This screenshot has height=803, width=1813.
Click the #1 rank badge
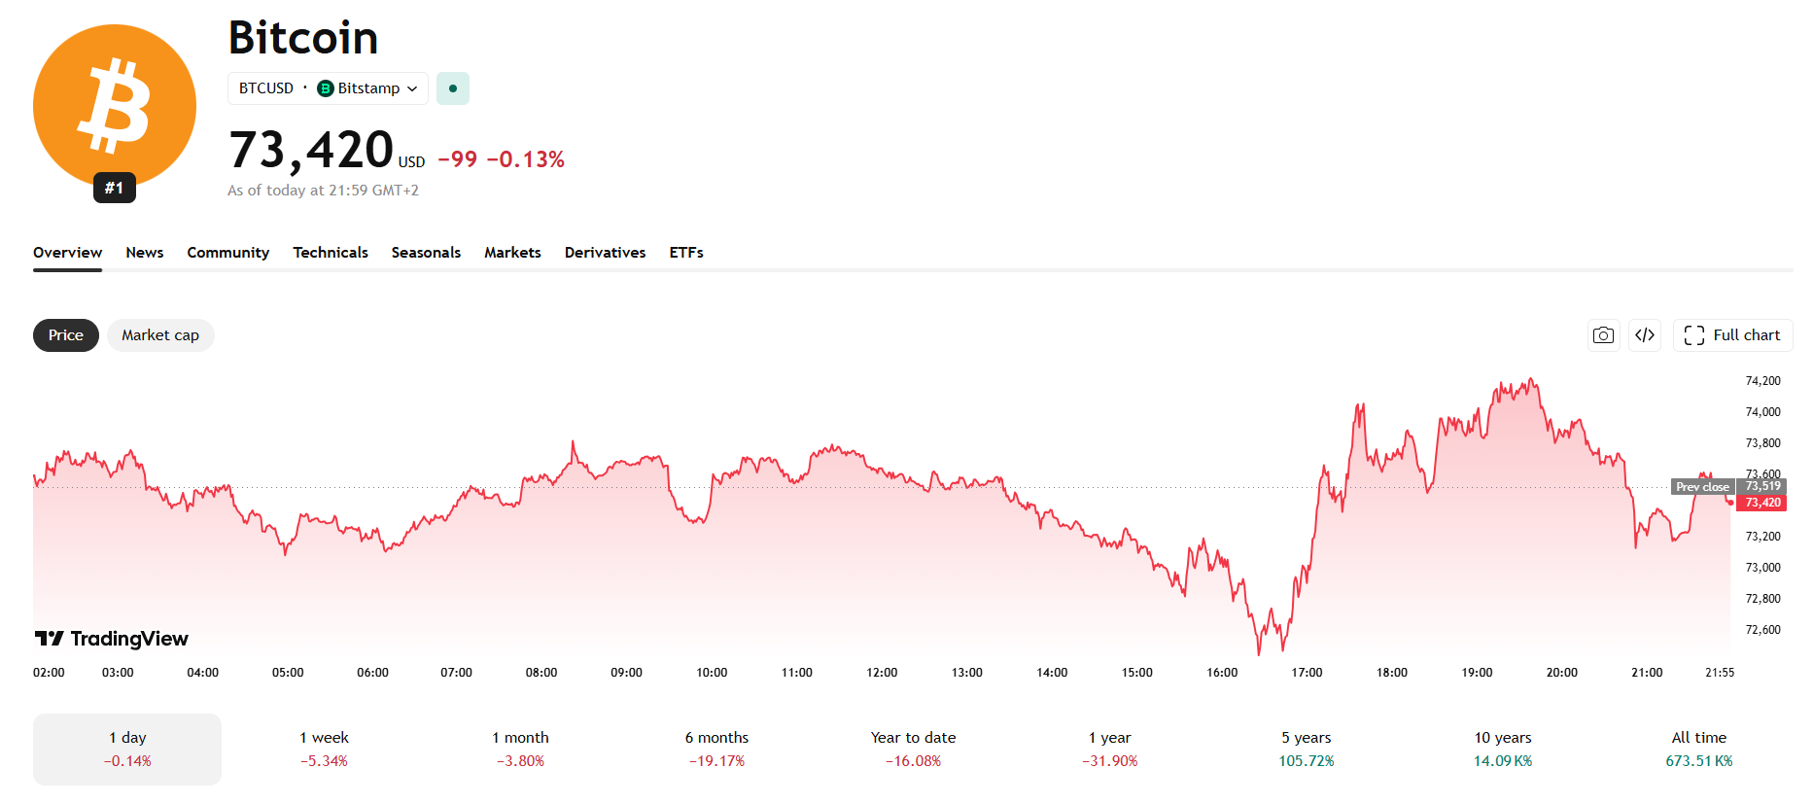115,188
